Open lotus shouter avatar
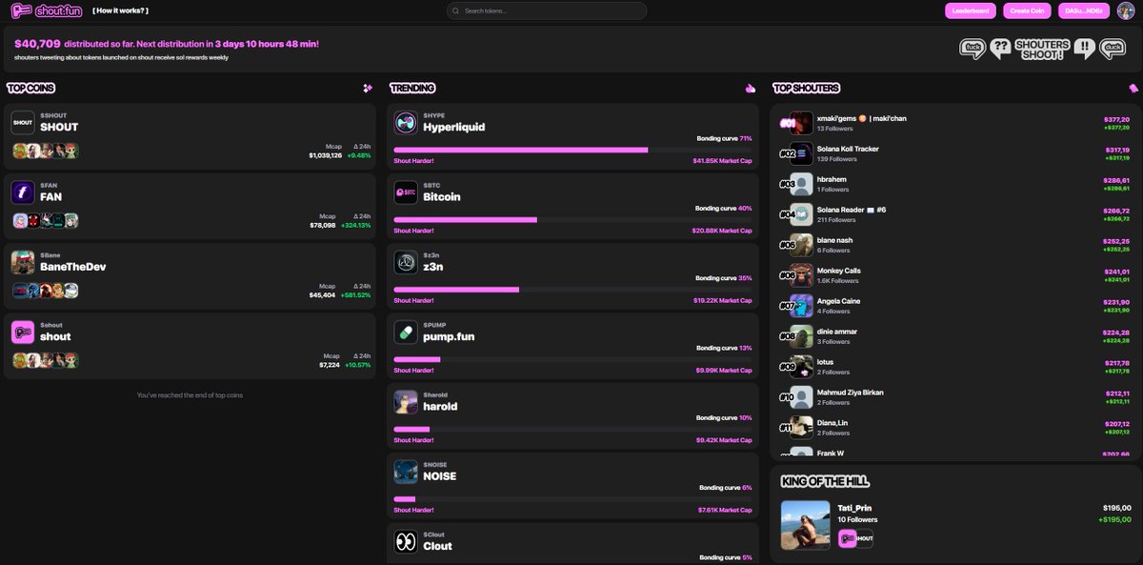Screen dimensions: 1143x565 pos(801,367)
